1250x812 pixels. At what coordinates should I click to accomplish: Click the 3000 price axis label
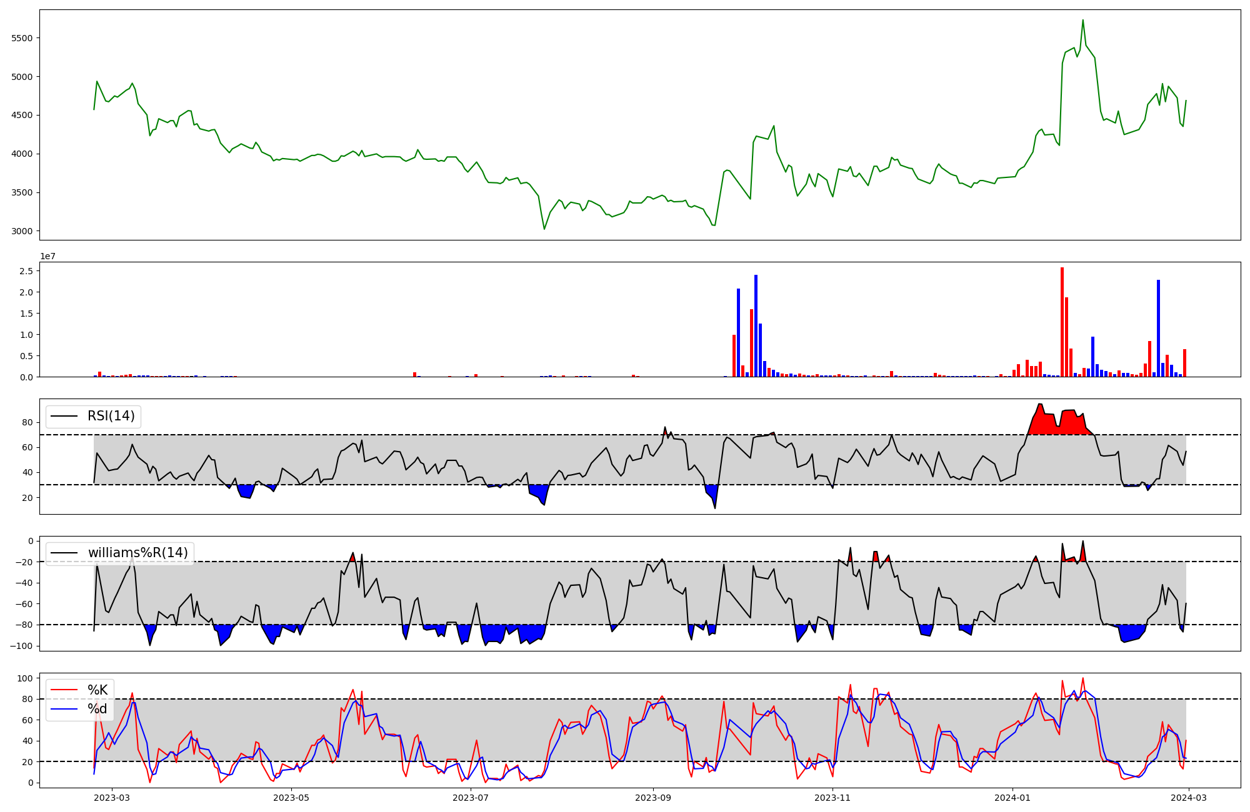pyautogui.click(x=22, y=231)
